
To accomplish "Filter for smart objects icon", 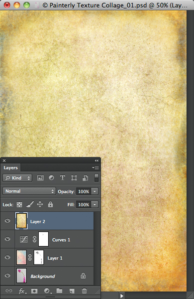I will pos(85,178).
